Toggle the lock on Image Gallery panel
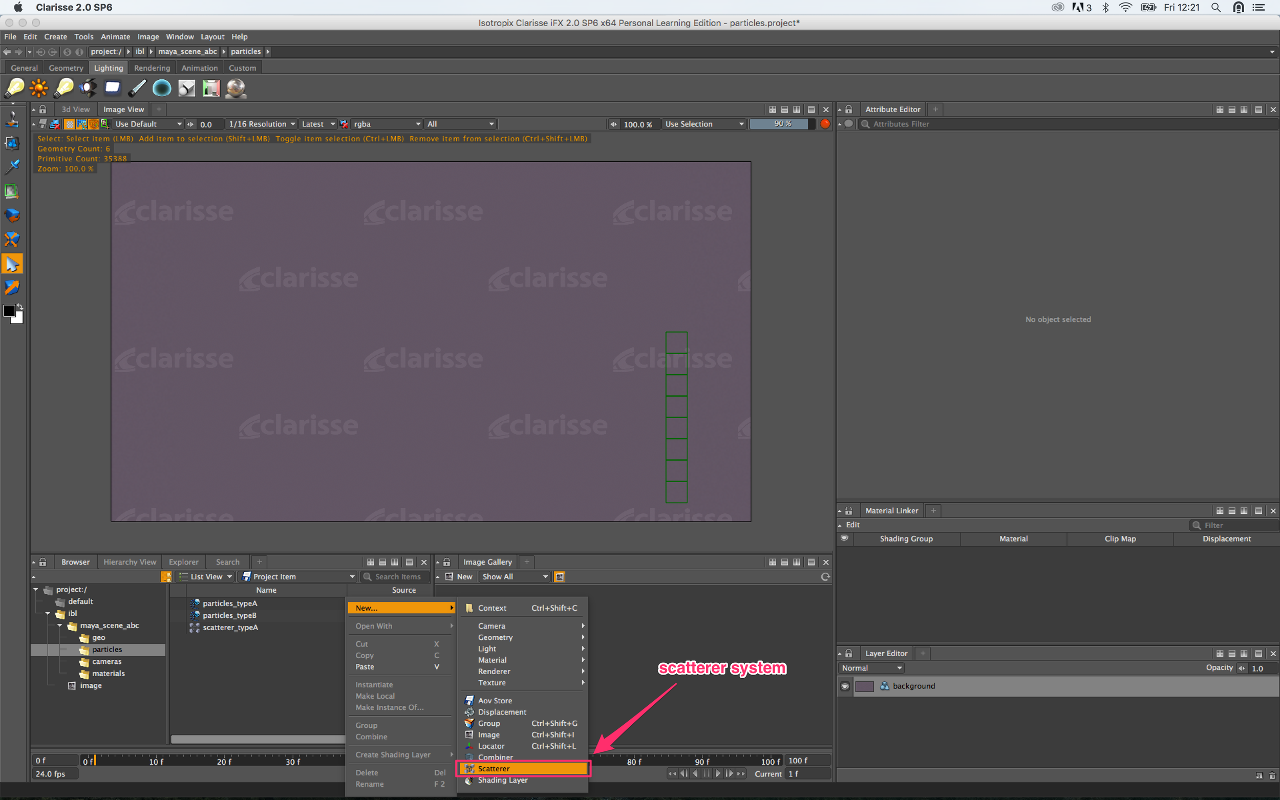This screenshot has width=1280, height=800. (446, 562)
